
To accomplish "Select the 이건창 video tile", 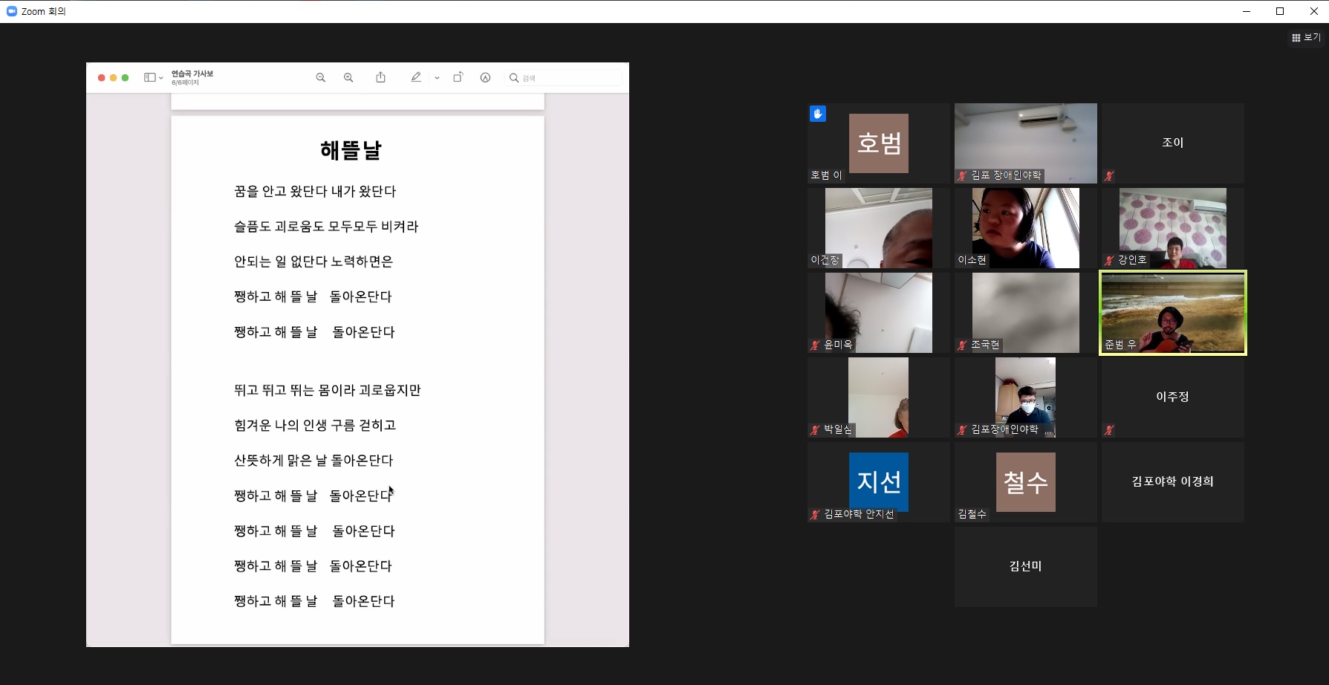I will [x=878, y=228].
